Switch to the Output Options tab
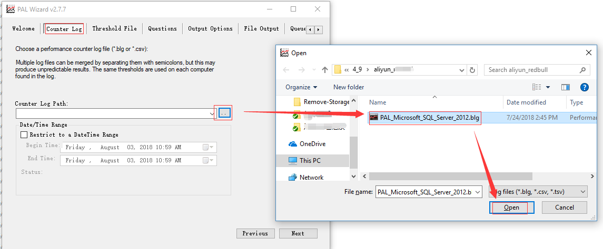The width and height of the screenshot is (603, 249). [210, 28]
